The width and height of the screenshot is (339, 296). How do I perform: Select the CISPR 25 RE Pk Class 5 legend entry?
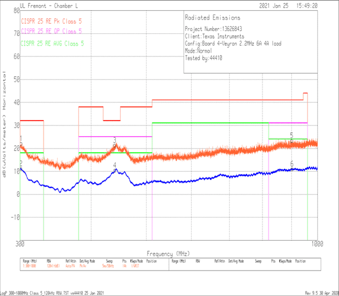(x=51, y=21)
